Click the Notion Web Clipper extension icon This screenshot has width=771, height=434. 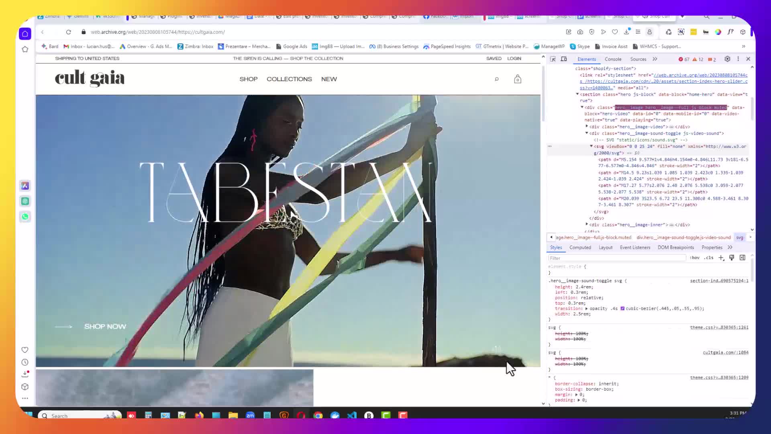pyautogui.click(x=681, y=32)
